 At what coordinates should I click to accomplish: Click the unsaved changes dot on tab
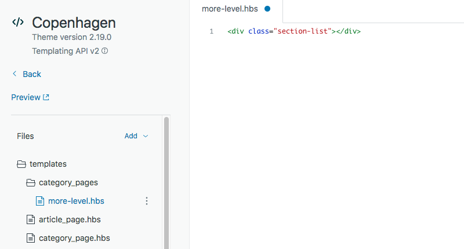coord(267,9)
